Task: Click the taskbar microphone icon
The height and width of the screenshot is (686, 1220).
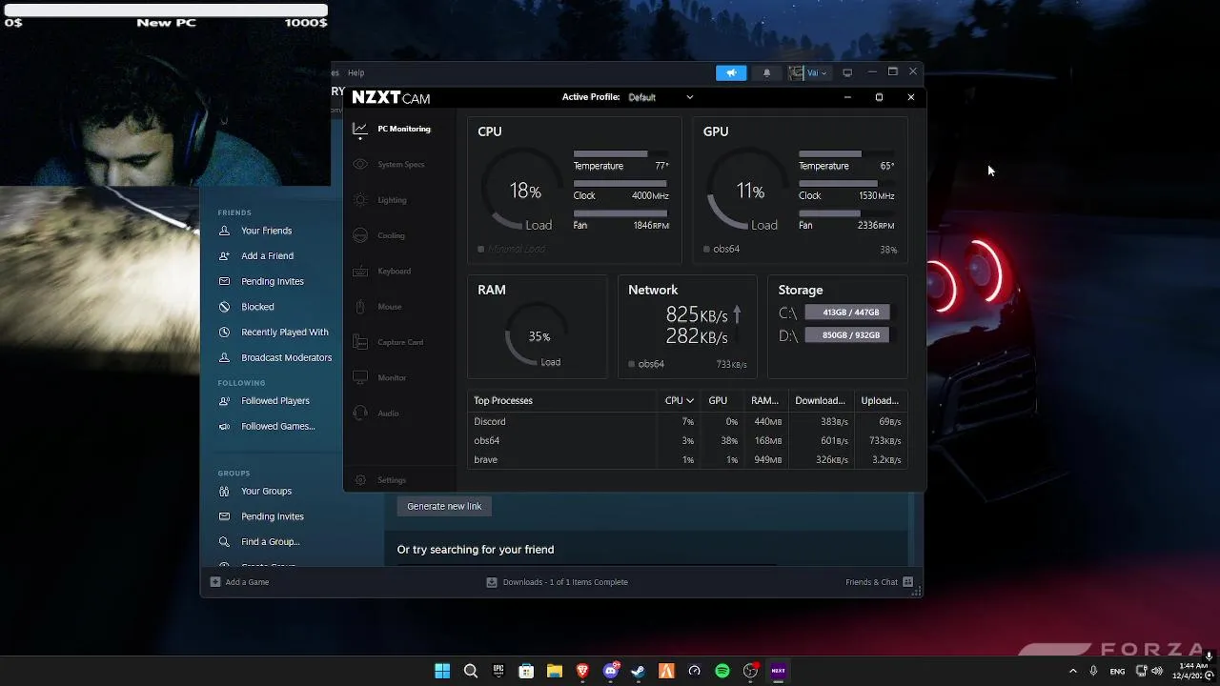Action: (1093, 671)
